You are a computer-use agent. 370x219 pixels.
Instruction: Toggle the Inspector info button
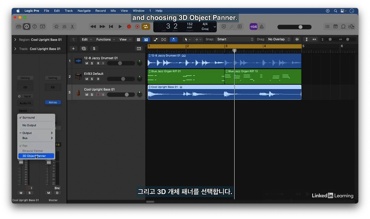click(x=27, y=27)
